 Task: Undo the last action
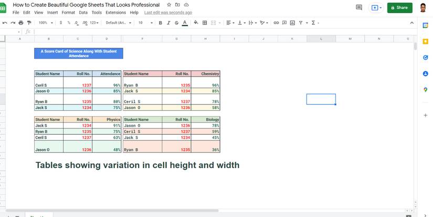click(5, 23)
